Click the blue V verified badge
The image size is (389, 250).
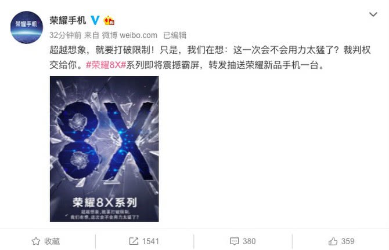point(95,20)
